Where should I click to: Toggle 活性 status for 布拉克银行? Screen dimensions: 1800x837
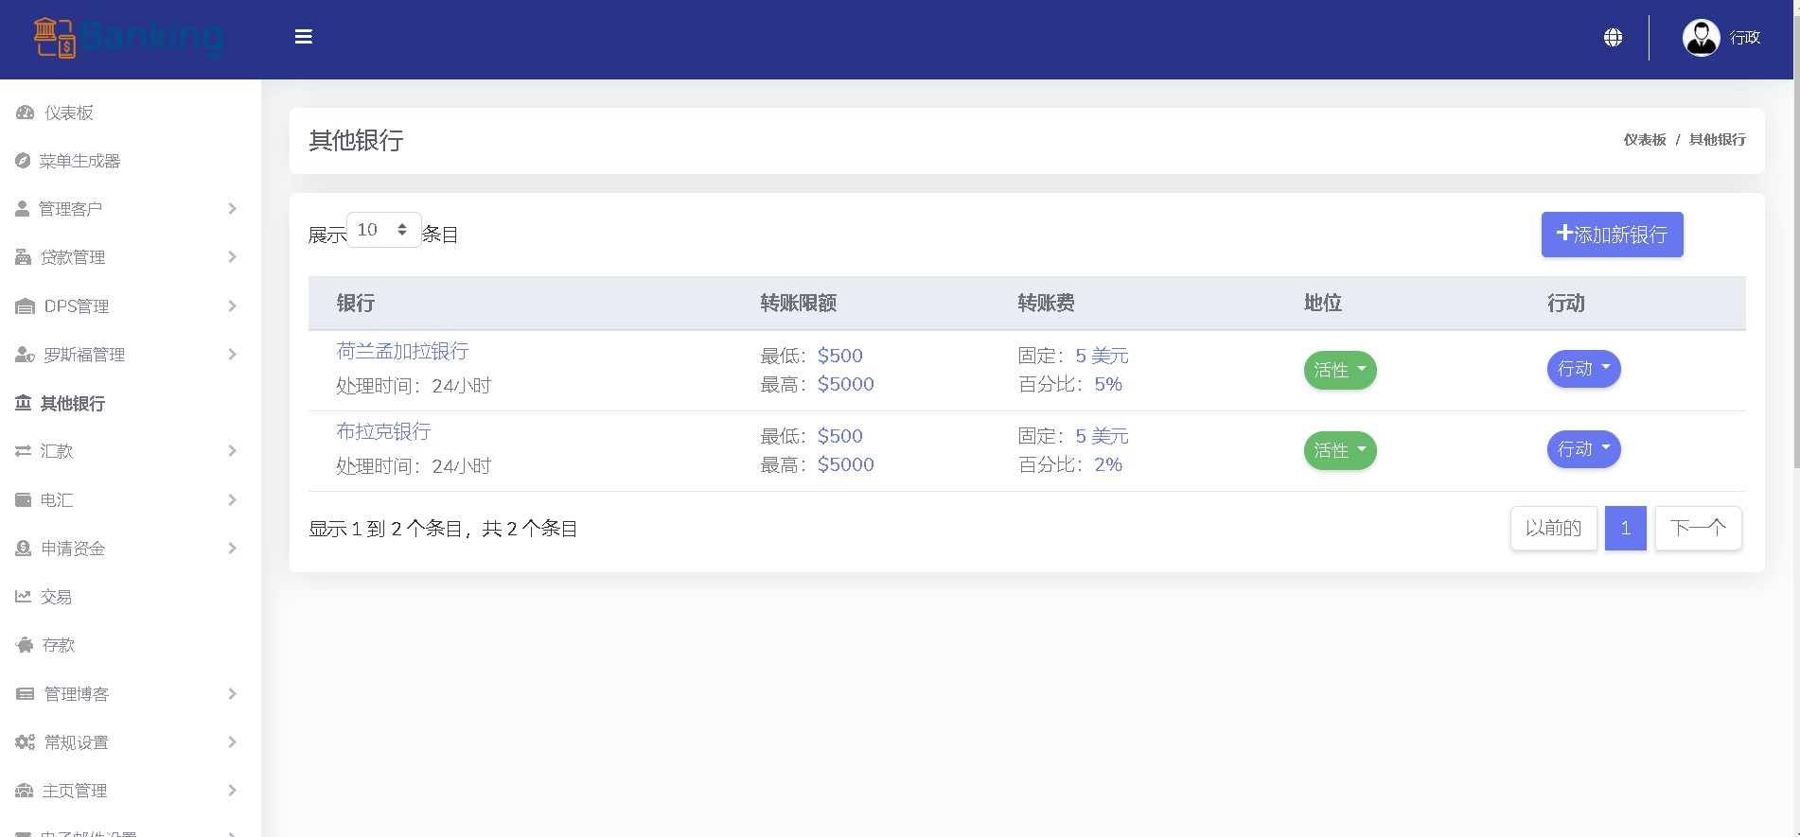click(x=1339, y=450)
